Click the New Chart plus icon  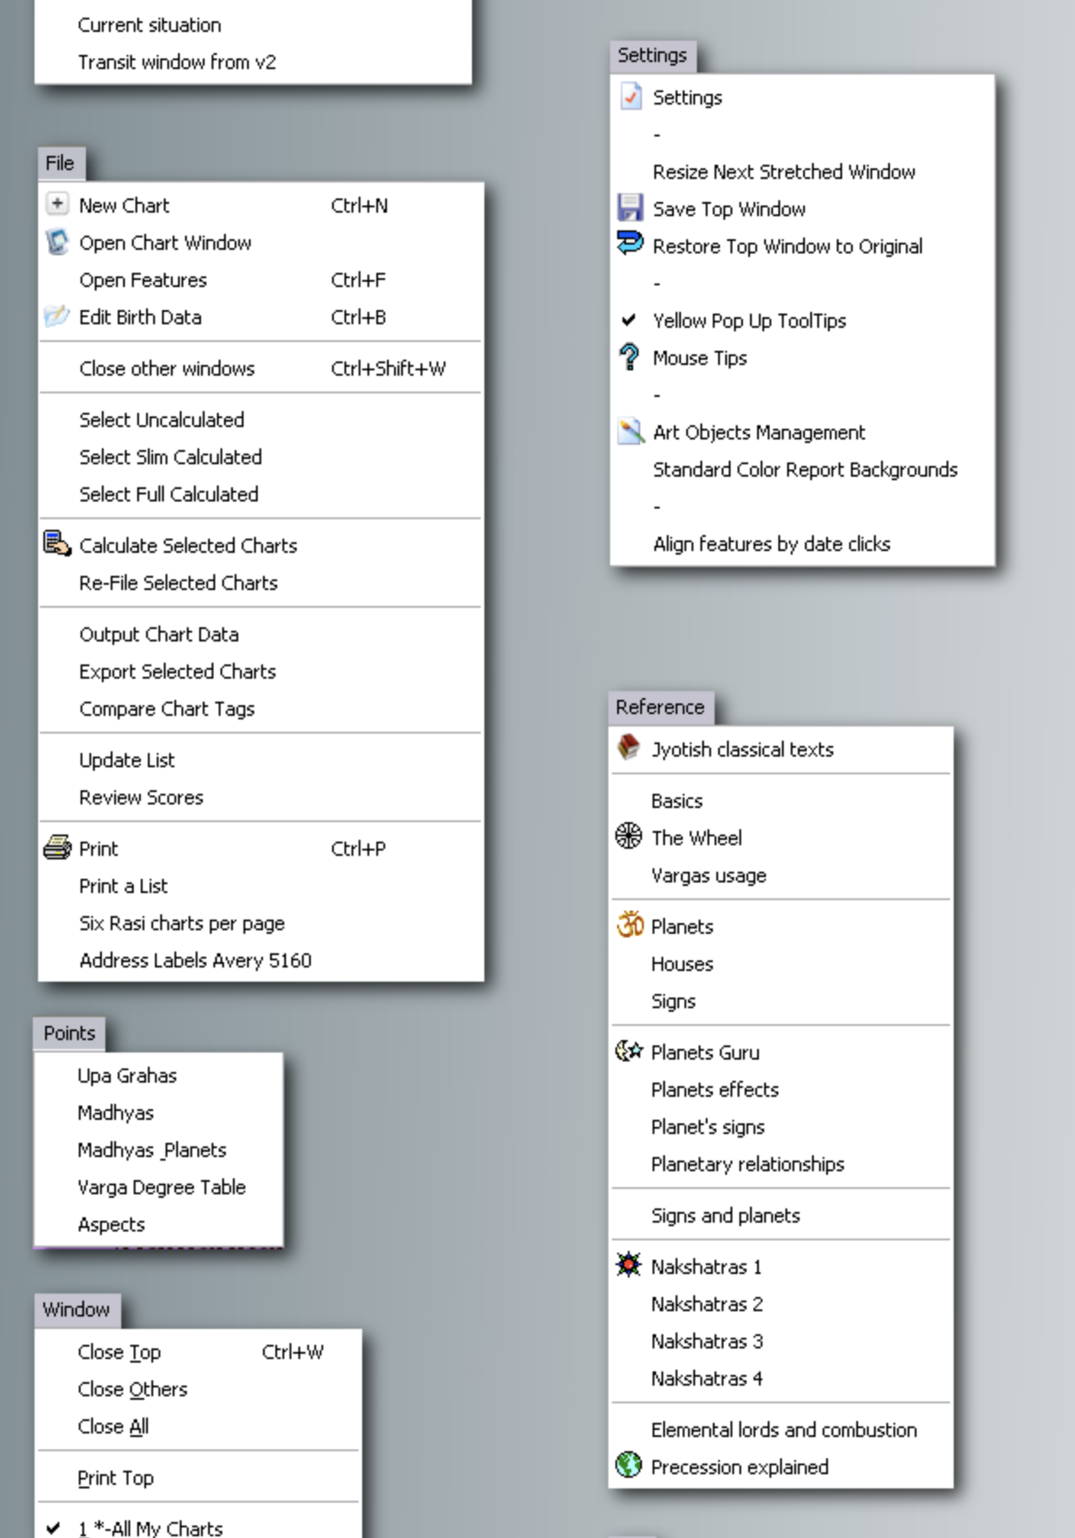coord(57,205)
